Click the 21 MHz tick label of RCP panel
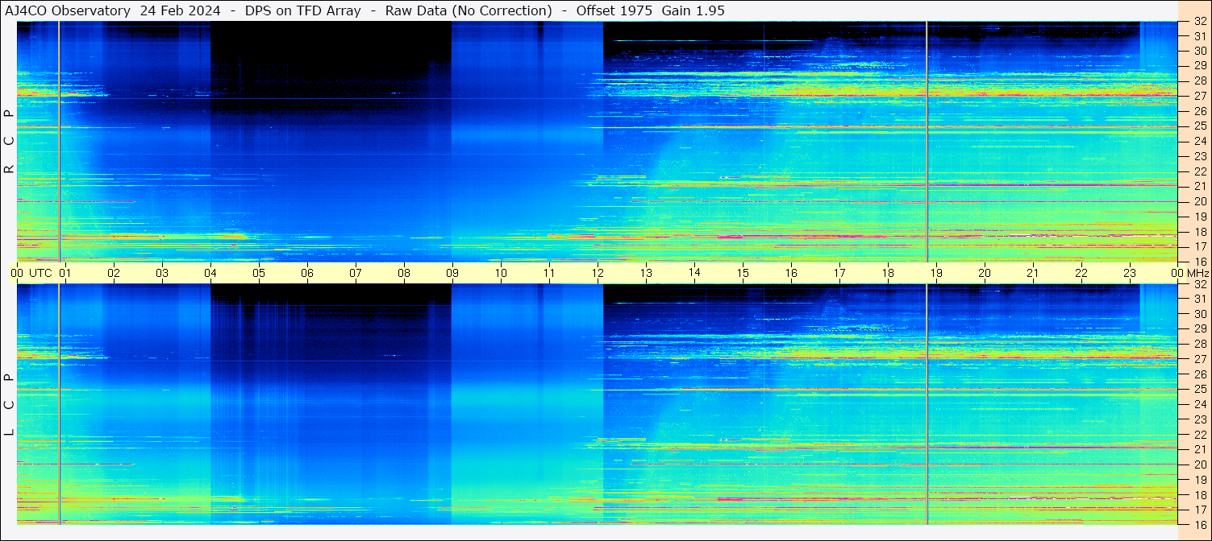1212x541 pixels. click(1200, 186)
